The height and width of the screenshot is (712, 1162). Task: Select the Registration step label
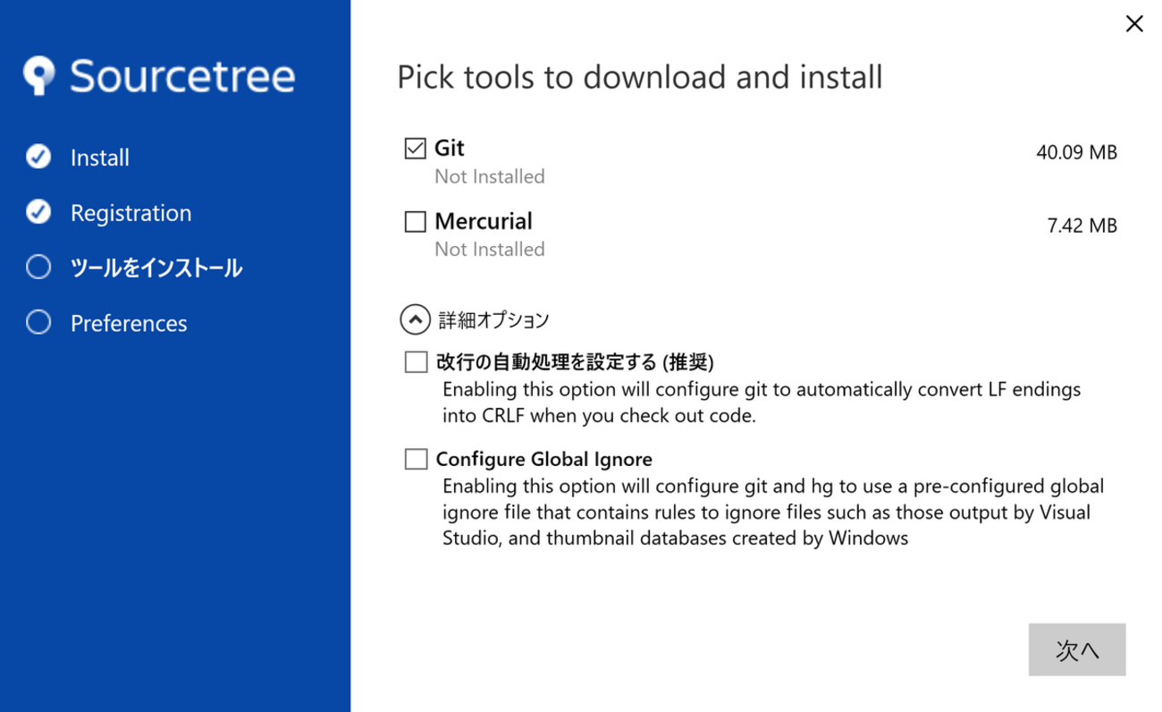(131, 213)
